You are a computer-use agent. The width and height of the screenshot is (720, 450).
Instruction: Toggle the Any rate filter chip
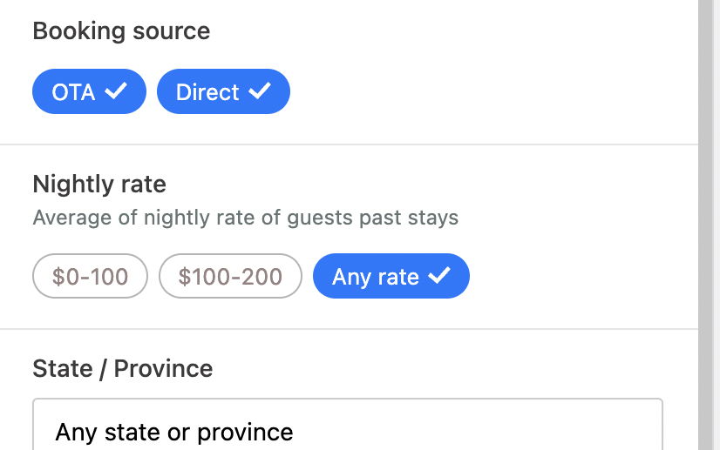coord(391,277)
